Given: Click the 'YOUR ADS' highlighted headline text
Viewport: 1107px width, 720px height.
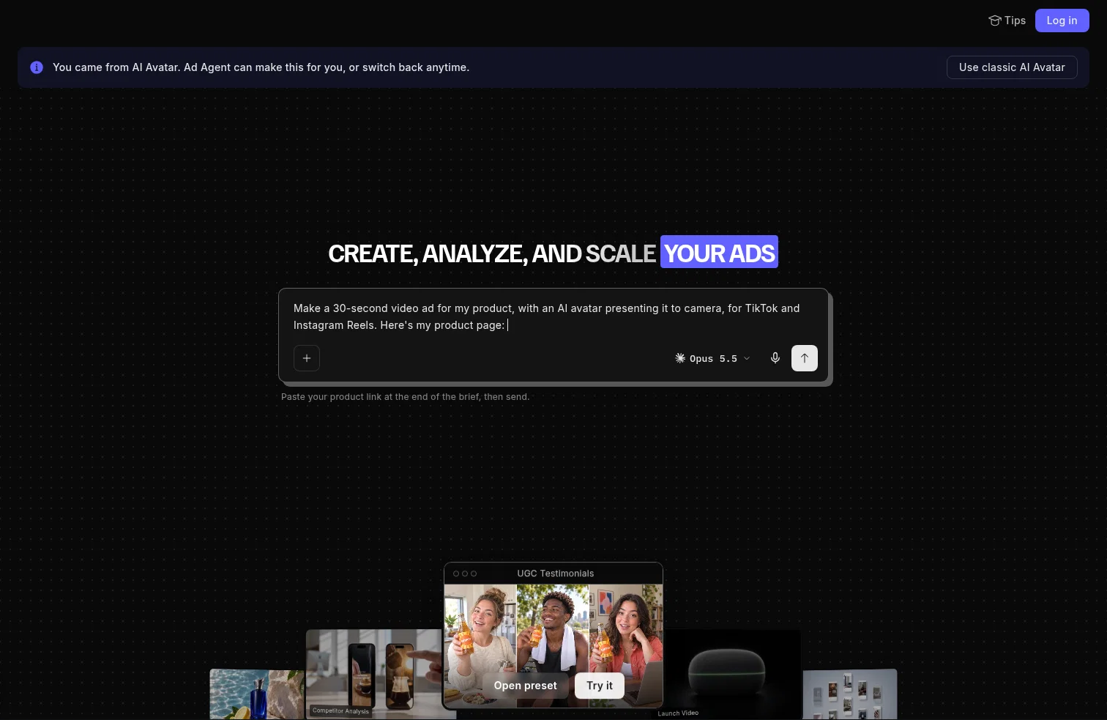Looking at the screenshot, I should click(x=719, y=253).
